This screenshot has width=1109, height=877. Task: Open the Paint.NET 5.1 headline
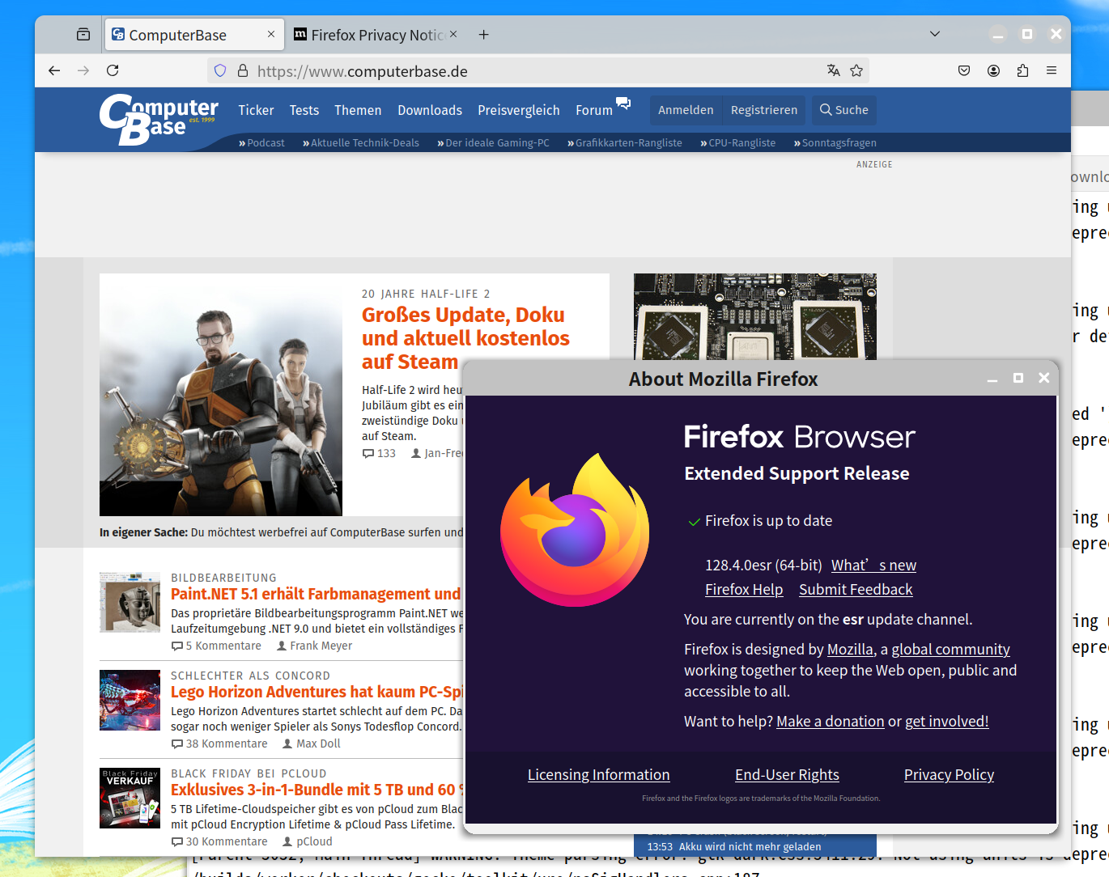click(x=316, y=594)
